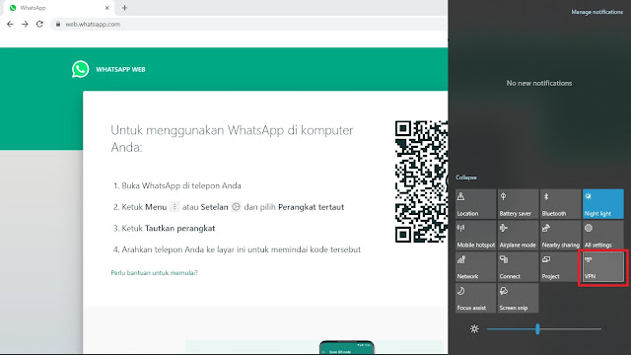631x355 pixels.
Task: Open the Project tile
Action: click(560, 267)
